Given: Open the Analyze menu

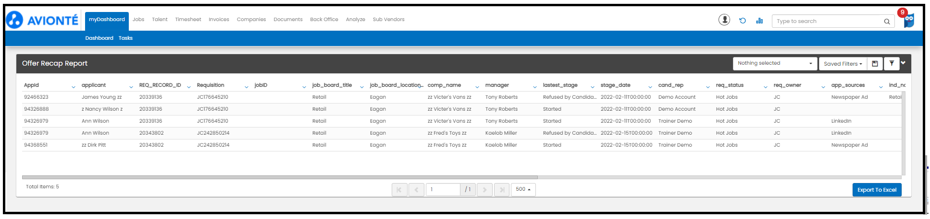Looking at the screenshot, I should (356, 20).
